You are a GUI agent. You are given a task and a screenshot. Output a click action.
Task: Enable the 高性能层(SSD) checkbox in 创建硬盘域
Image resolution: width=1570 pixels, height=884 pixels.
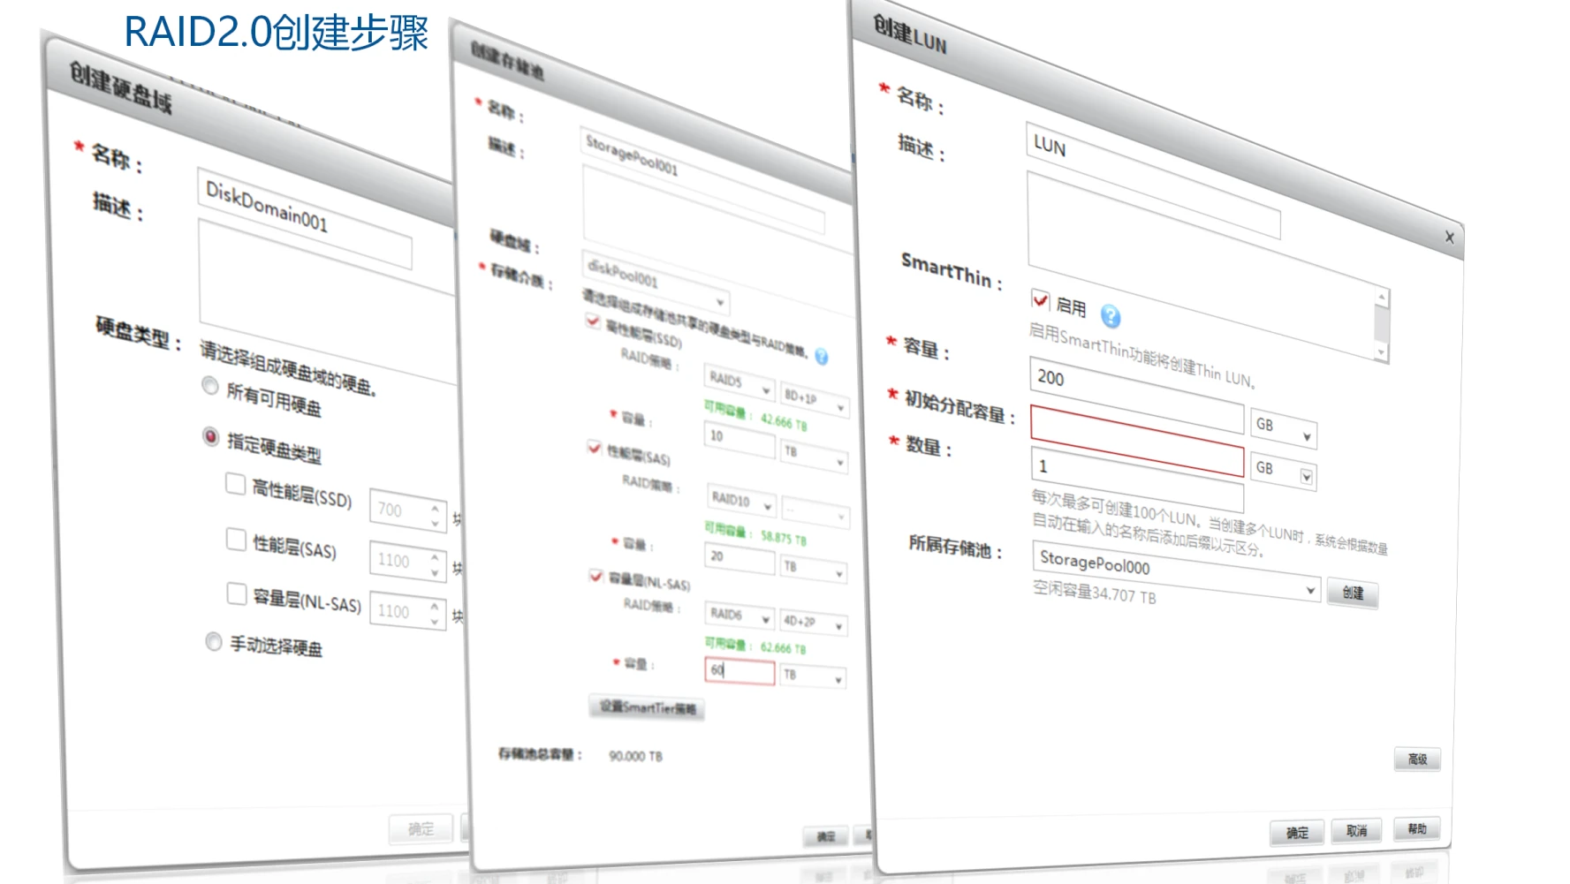click(235, 484)
